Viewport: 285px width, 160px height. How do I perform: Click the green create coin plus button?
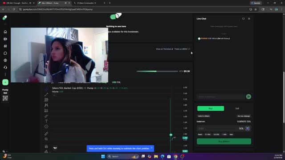pyautogui.click(x=5, y=82)
